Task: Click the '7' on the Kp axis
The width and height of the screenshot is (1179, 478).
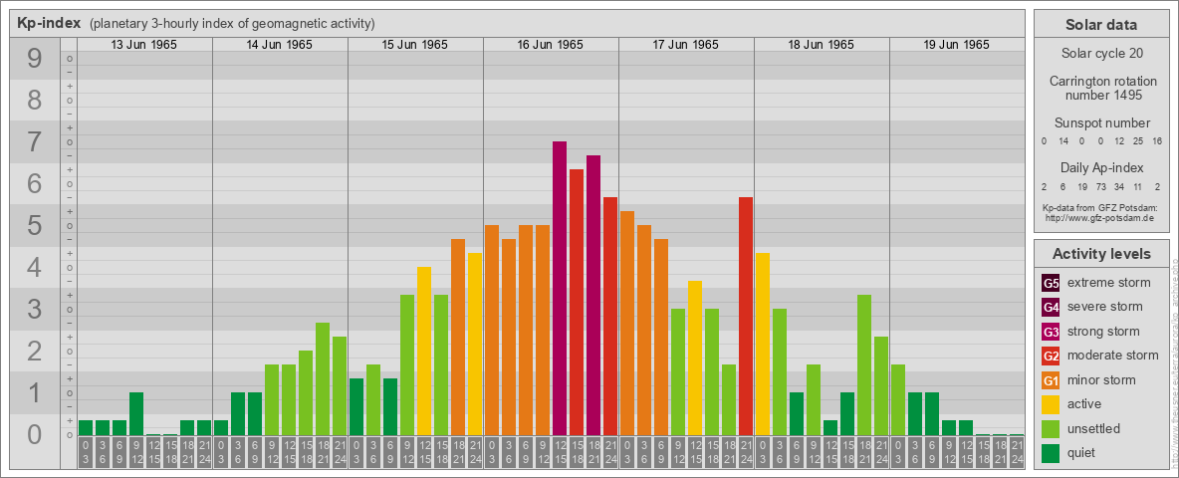Action: point(34,142)
